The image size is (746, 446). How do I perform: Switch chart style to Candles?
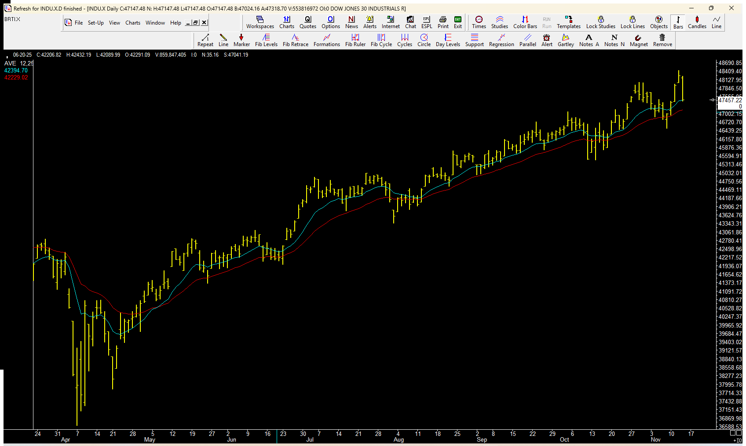[697, 22]
